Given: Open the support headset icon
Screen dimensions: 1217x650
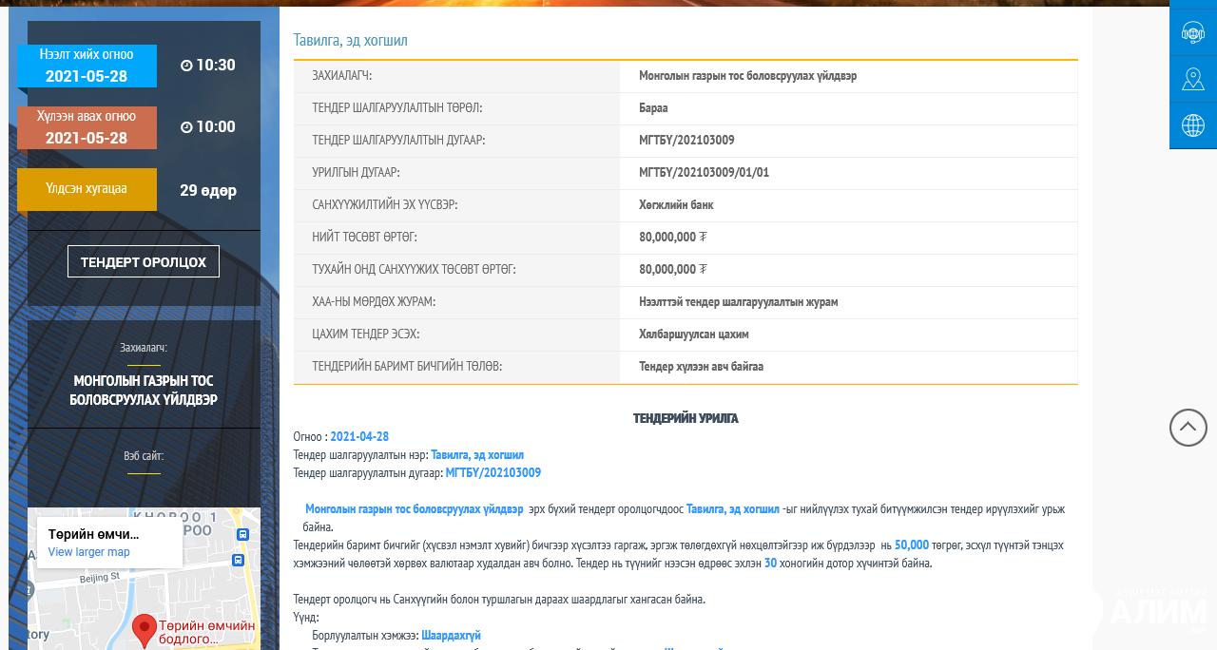Looking at the screenshot, I should coord(1193,33).
